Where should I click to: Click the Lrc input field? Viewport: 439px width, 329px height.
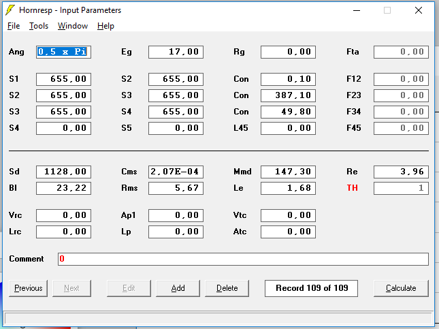[x=63, y=232]
